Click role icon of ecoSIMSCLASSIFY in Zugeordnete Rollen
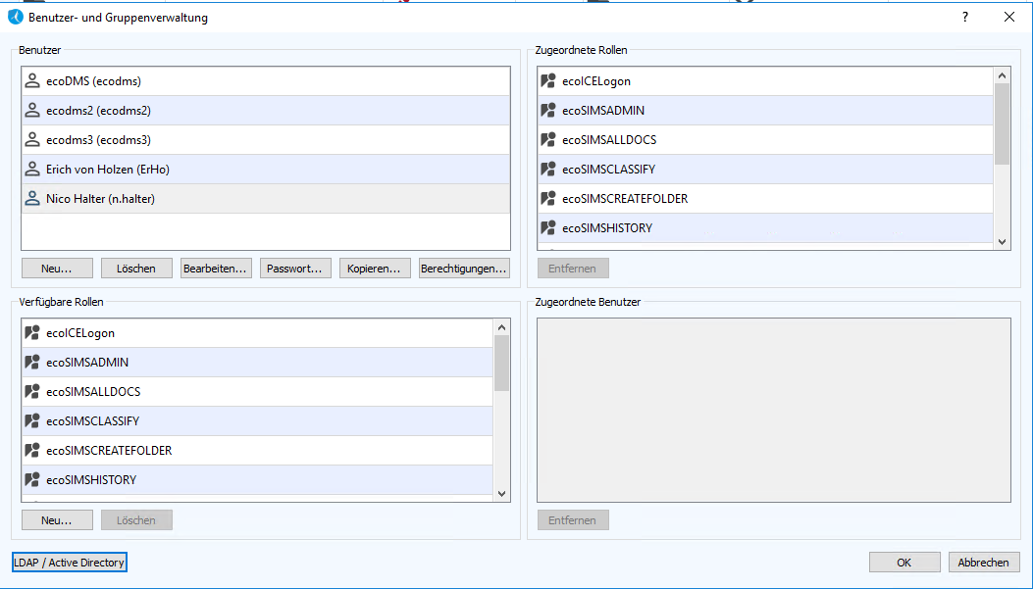Viewport: 1033px width, 589px height. tap(548, 170)
